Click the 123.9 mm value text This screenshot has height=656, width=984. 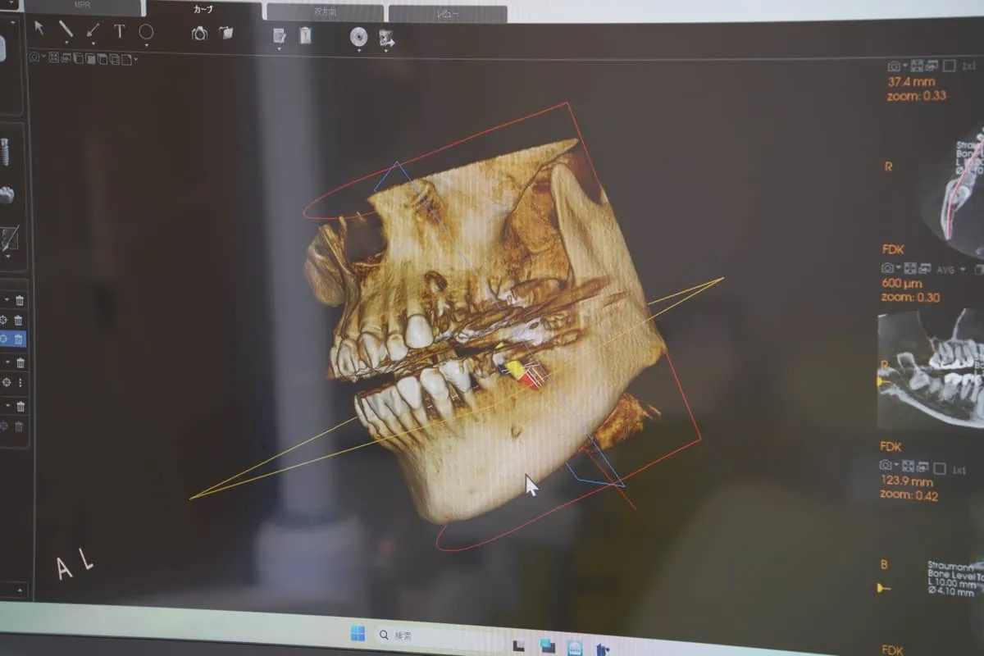(909, 482)
